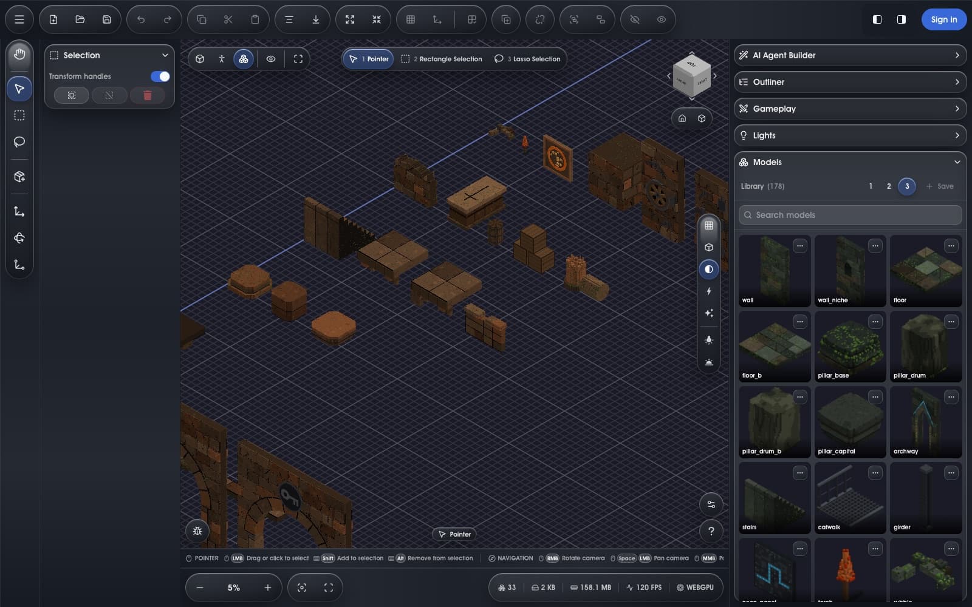Expand the AI Agent Builder panel
This screenshot has width=972, height=607.
pos(850,55)
